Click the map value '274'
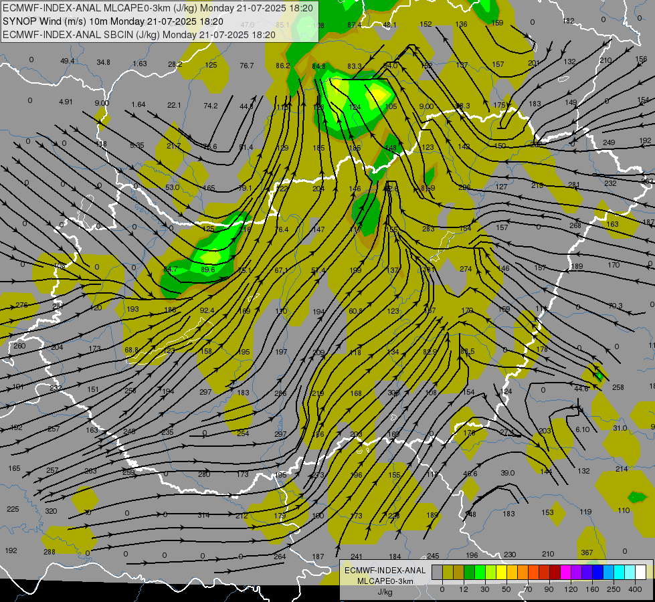Viewport: 655px width, 602px height. [466, 269]
